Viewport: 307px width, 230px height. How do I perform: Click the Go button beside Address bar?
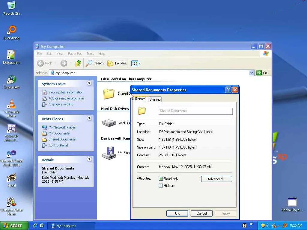(262, 73)
